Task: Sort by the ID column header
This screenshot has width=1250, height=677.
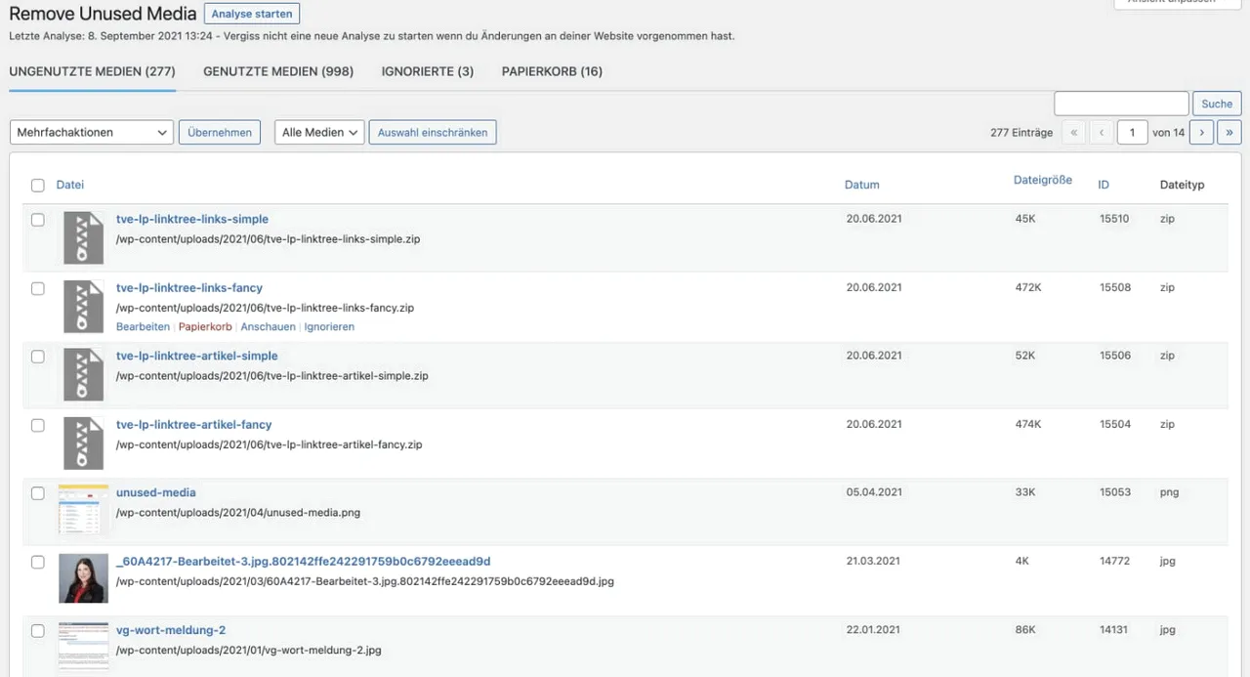Action: (x=1104, y=185)
